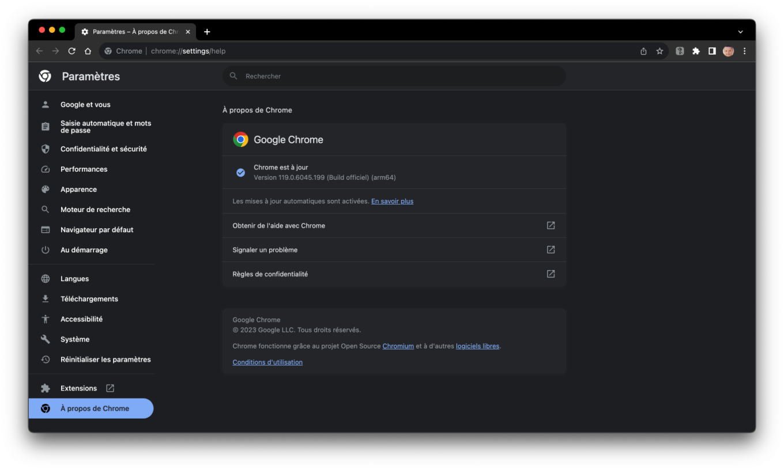Open the profile avatar menu

pyautogui.click(x=728, y=51)
